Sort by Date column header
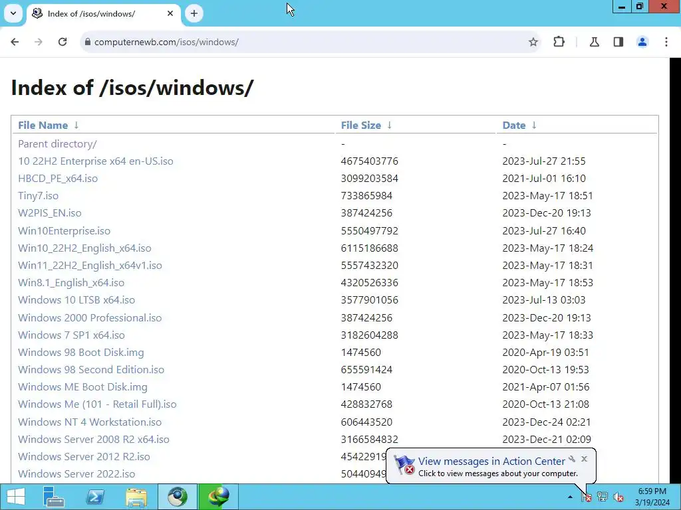681x510 pixels. click(514, 126)
